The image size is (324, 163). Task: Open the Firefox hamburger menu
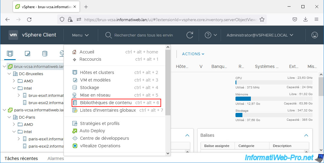[316, 19]
